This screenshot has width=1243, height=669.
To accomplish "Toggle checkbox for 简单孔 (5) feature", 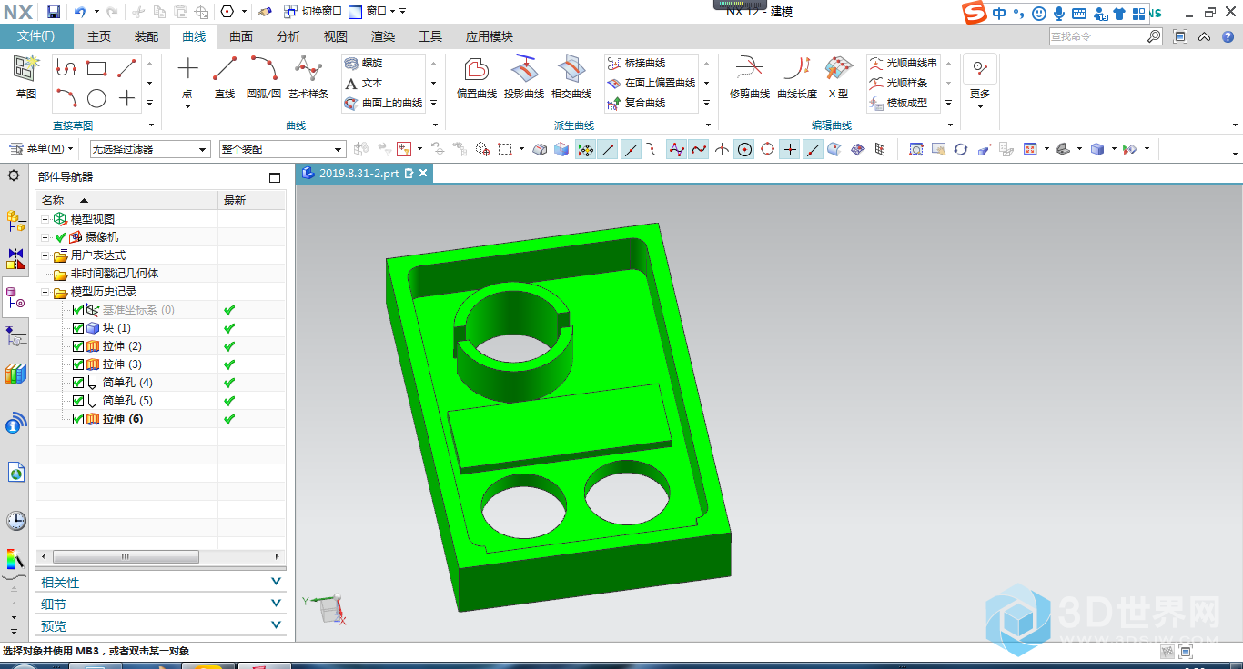I will [x=78, y=401].
